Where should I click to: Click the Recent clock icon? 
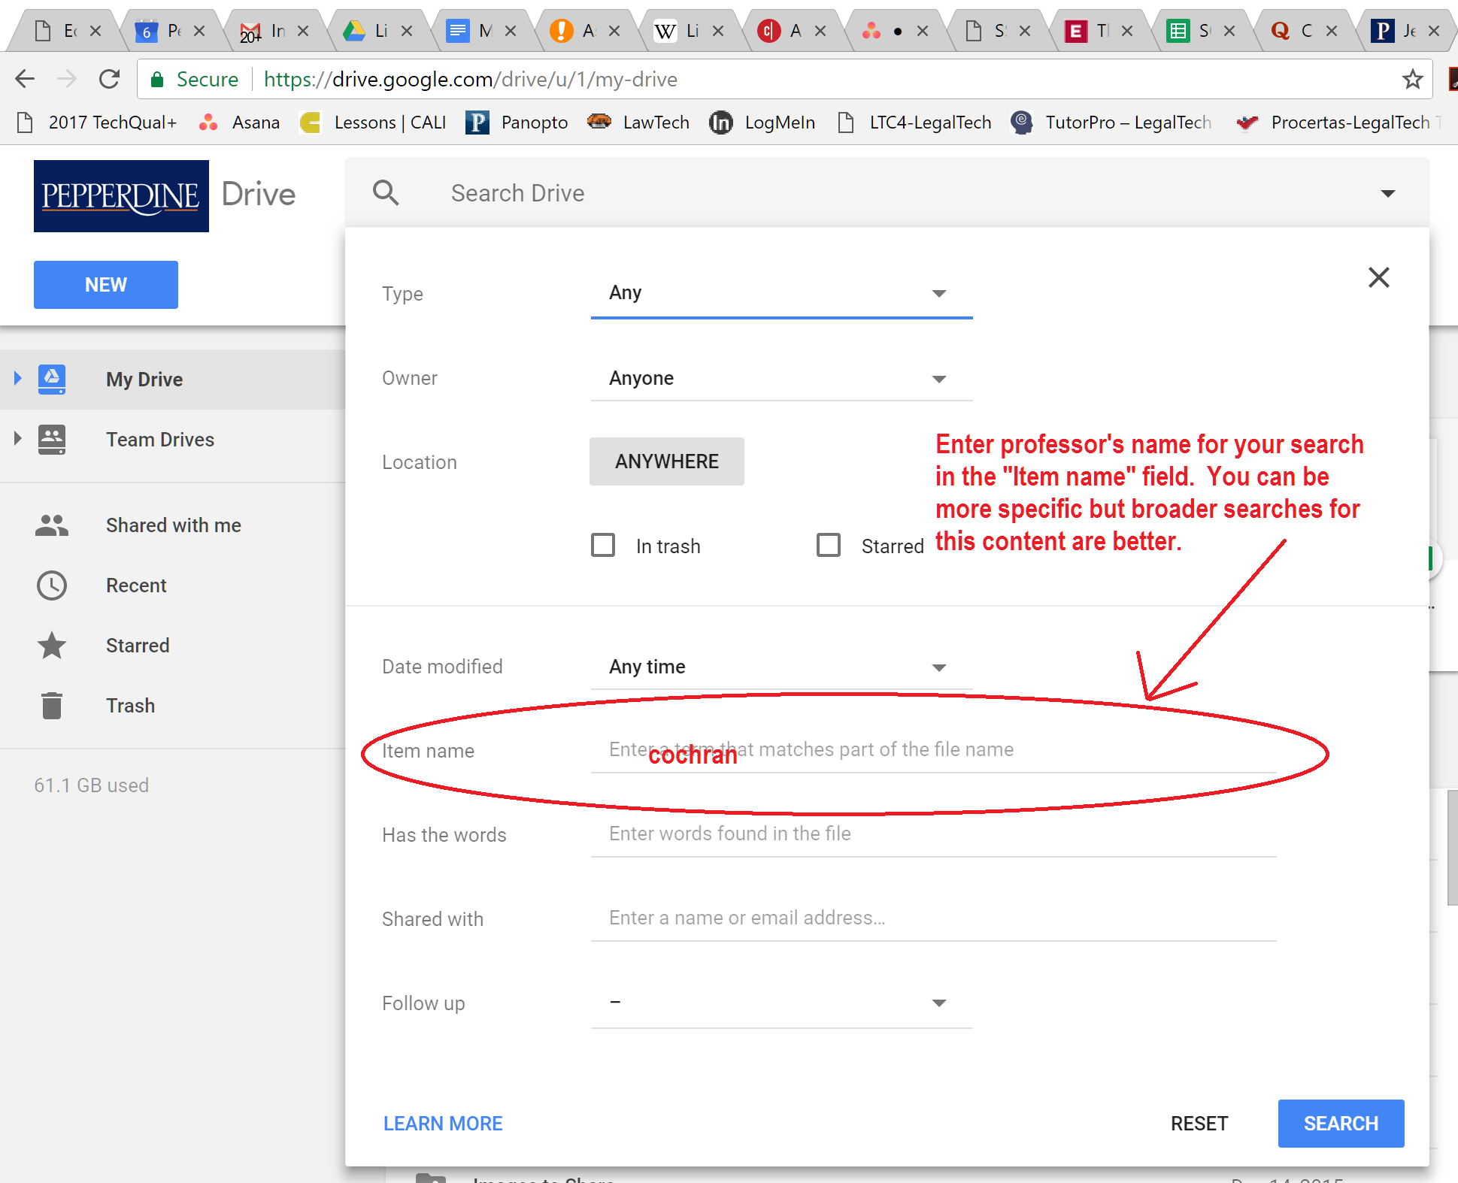[50, 585]
